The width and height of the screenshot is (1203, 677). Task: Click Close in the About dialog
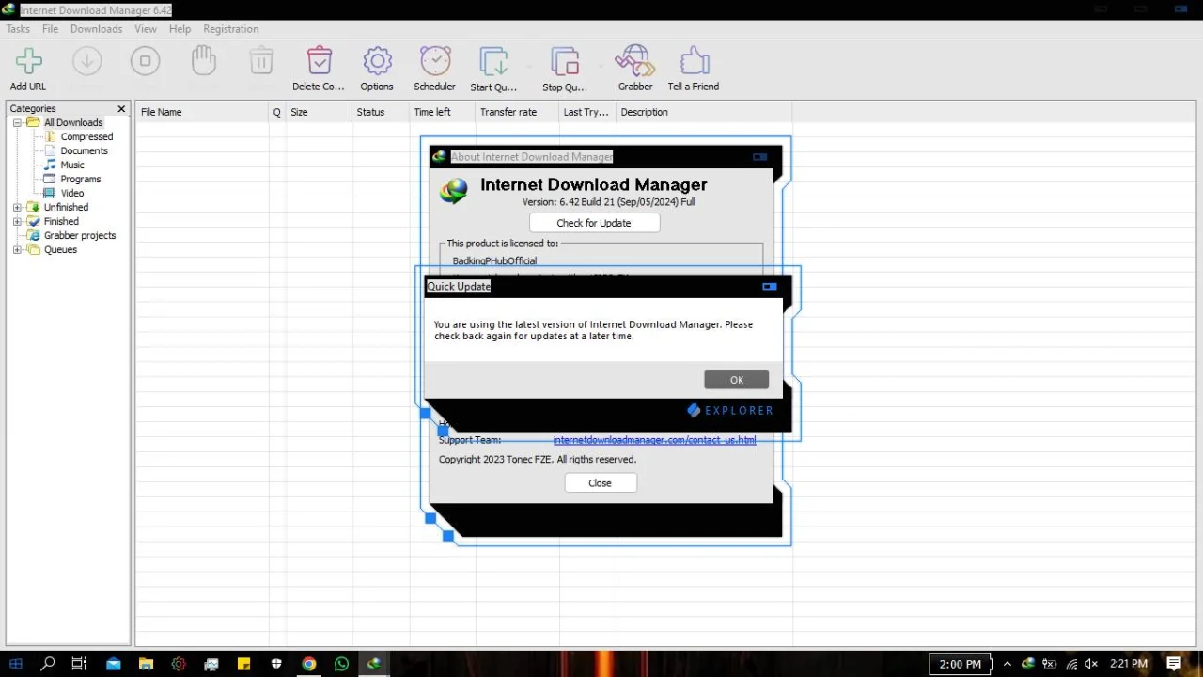[601, 483]
